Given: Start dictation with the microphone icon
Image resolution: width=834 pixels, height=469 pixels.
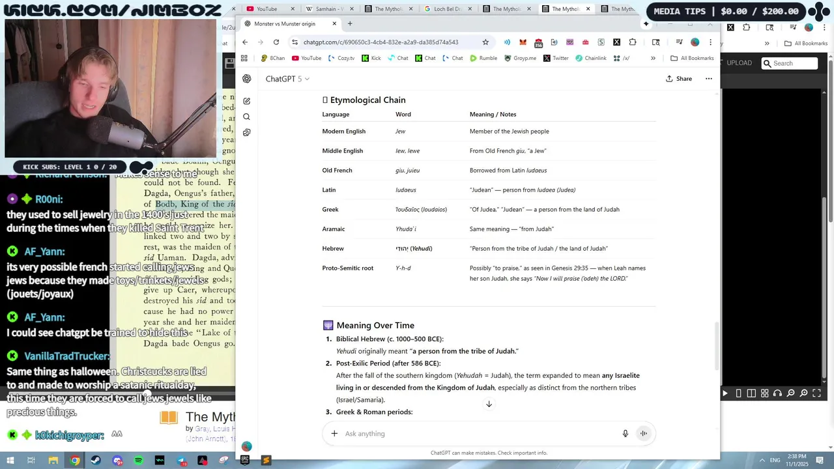Looking at the screenshot, I should tap(625, 433).
